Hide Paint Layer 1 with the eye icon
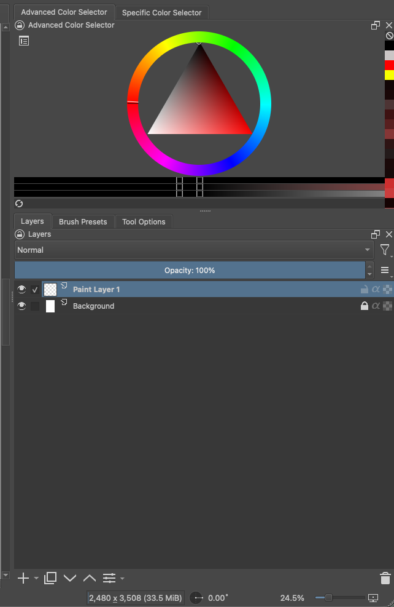Image resolution: width=394 pixels, height=607 pixels. point(21,289)
